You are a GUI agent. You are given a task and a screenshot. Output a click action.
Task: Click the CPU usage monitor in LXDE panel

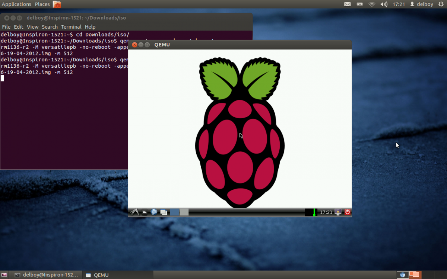(310, 212)
